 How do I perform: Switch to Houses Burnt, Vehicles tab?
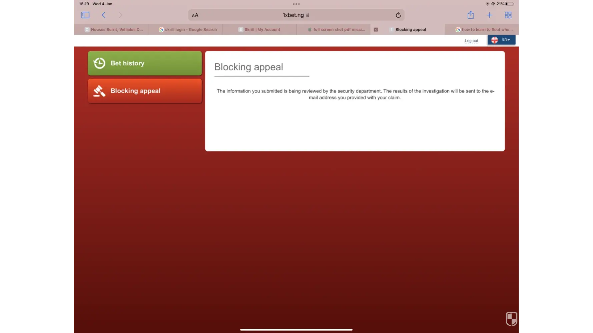(x=113, y=30)
